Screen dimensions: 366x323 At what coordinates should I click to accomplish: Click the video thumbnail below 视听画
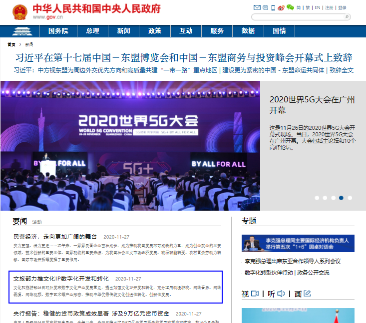(298, 316)
